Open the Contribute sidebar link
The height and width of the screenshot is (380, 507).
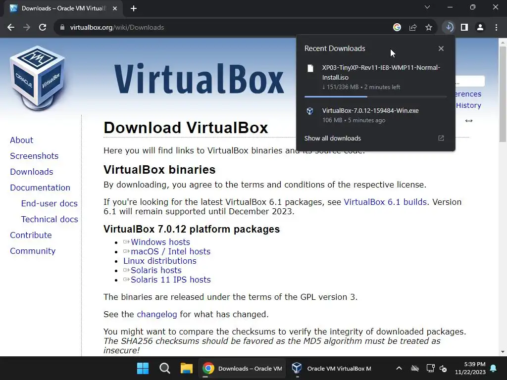pos(31,235)
